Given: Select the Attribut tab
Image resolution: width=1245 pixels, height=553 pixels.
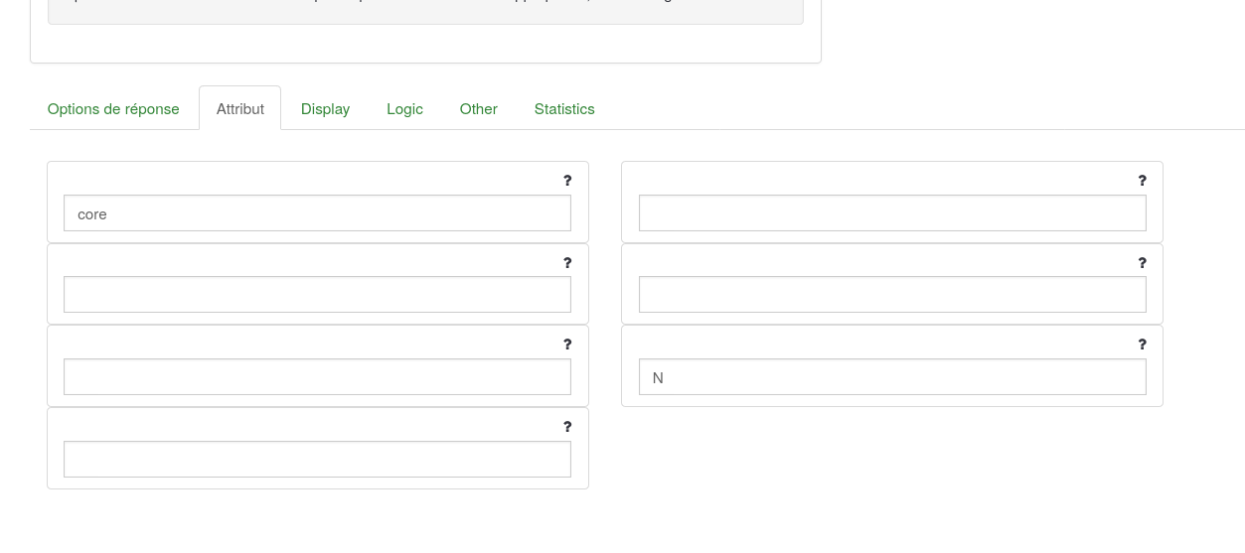Looking at the screenshot, I should click(240, 109).
